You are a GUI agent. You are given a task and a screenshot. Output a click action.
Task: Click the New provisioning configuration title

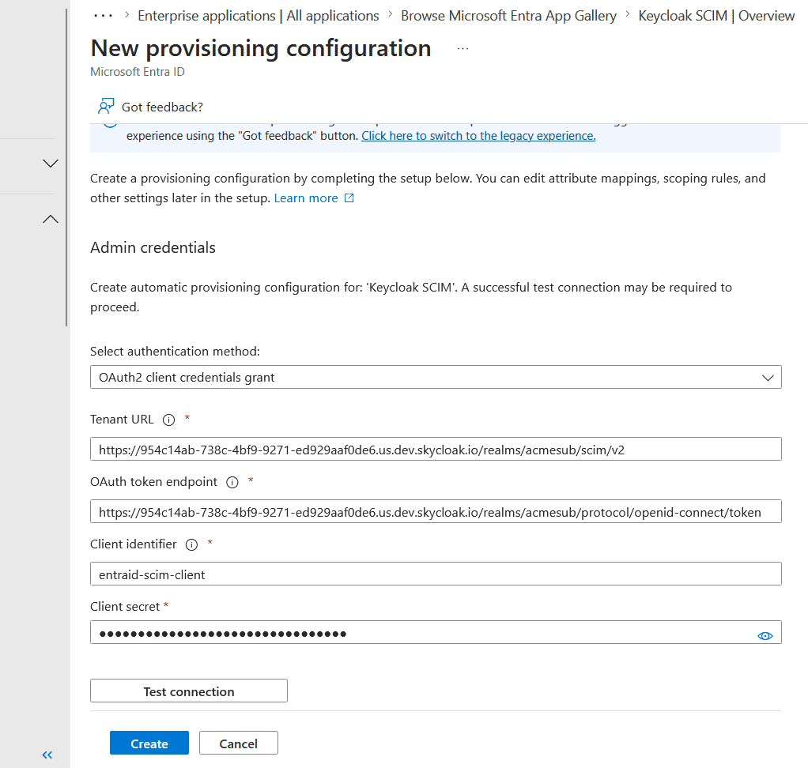point(261,48)
